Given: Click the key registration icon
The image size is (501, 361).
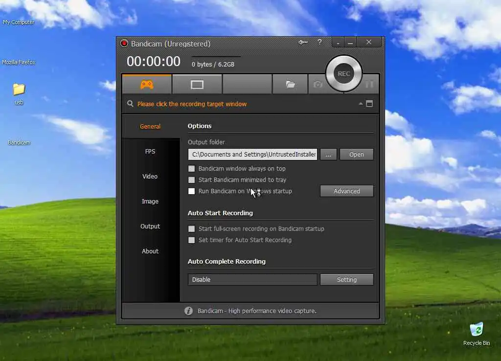Looking at the screenshot, I should tap(303, 42).
